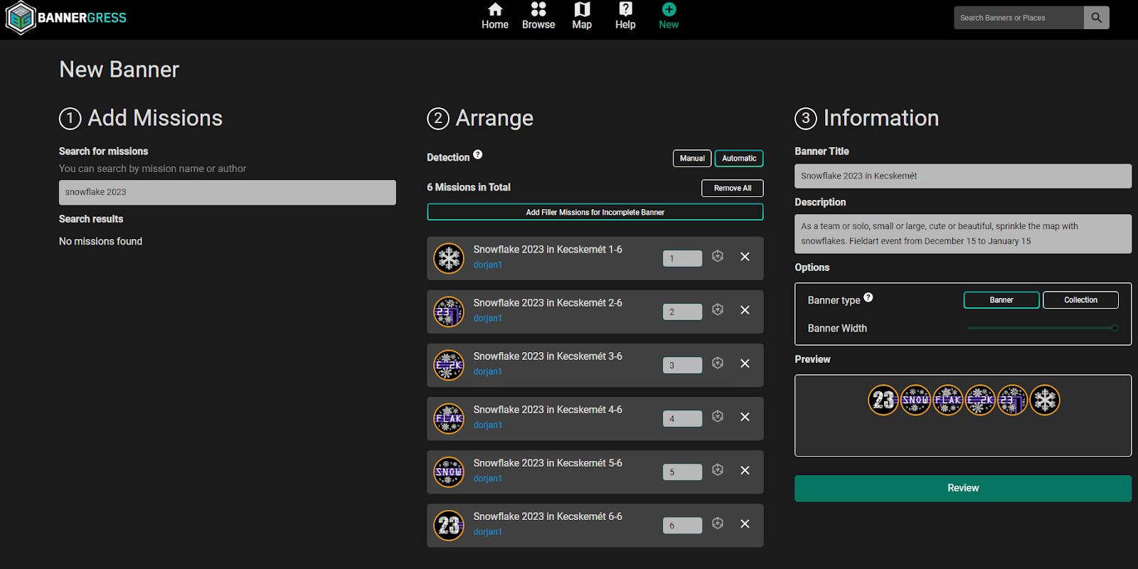
Task: Click the Bannergress logo icon
Action: click(21, 18)
